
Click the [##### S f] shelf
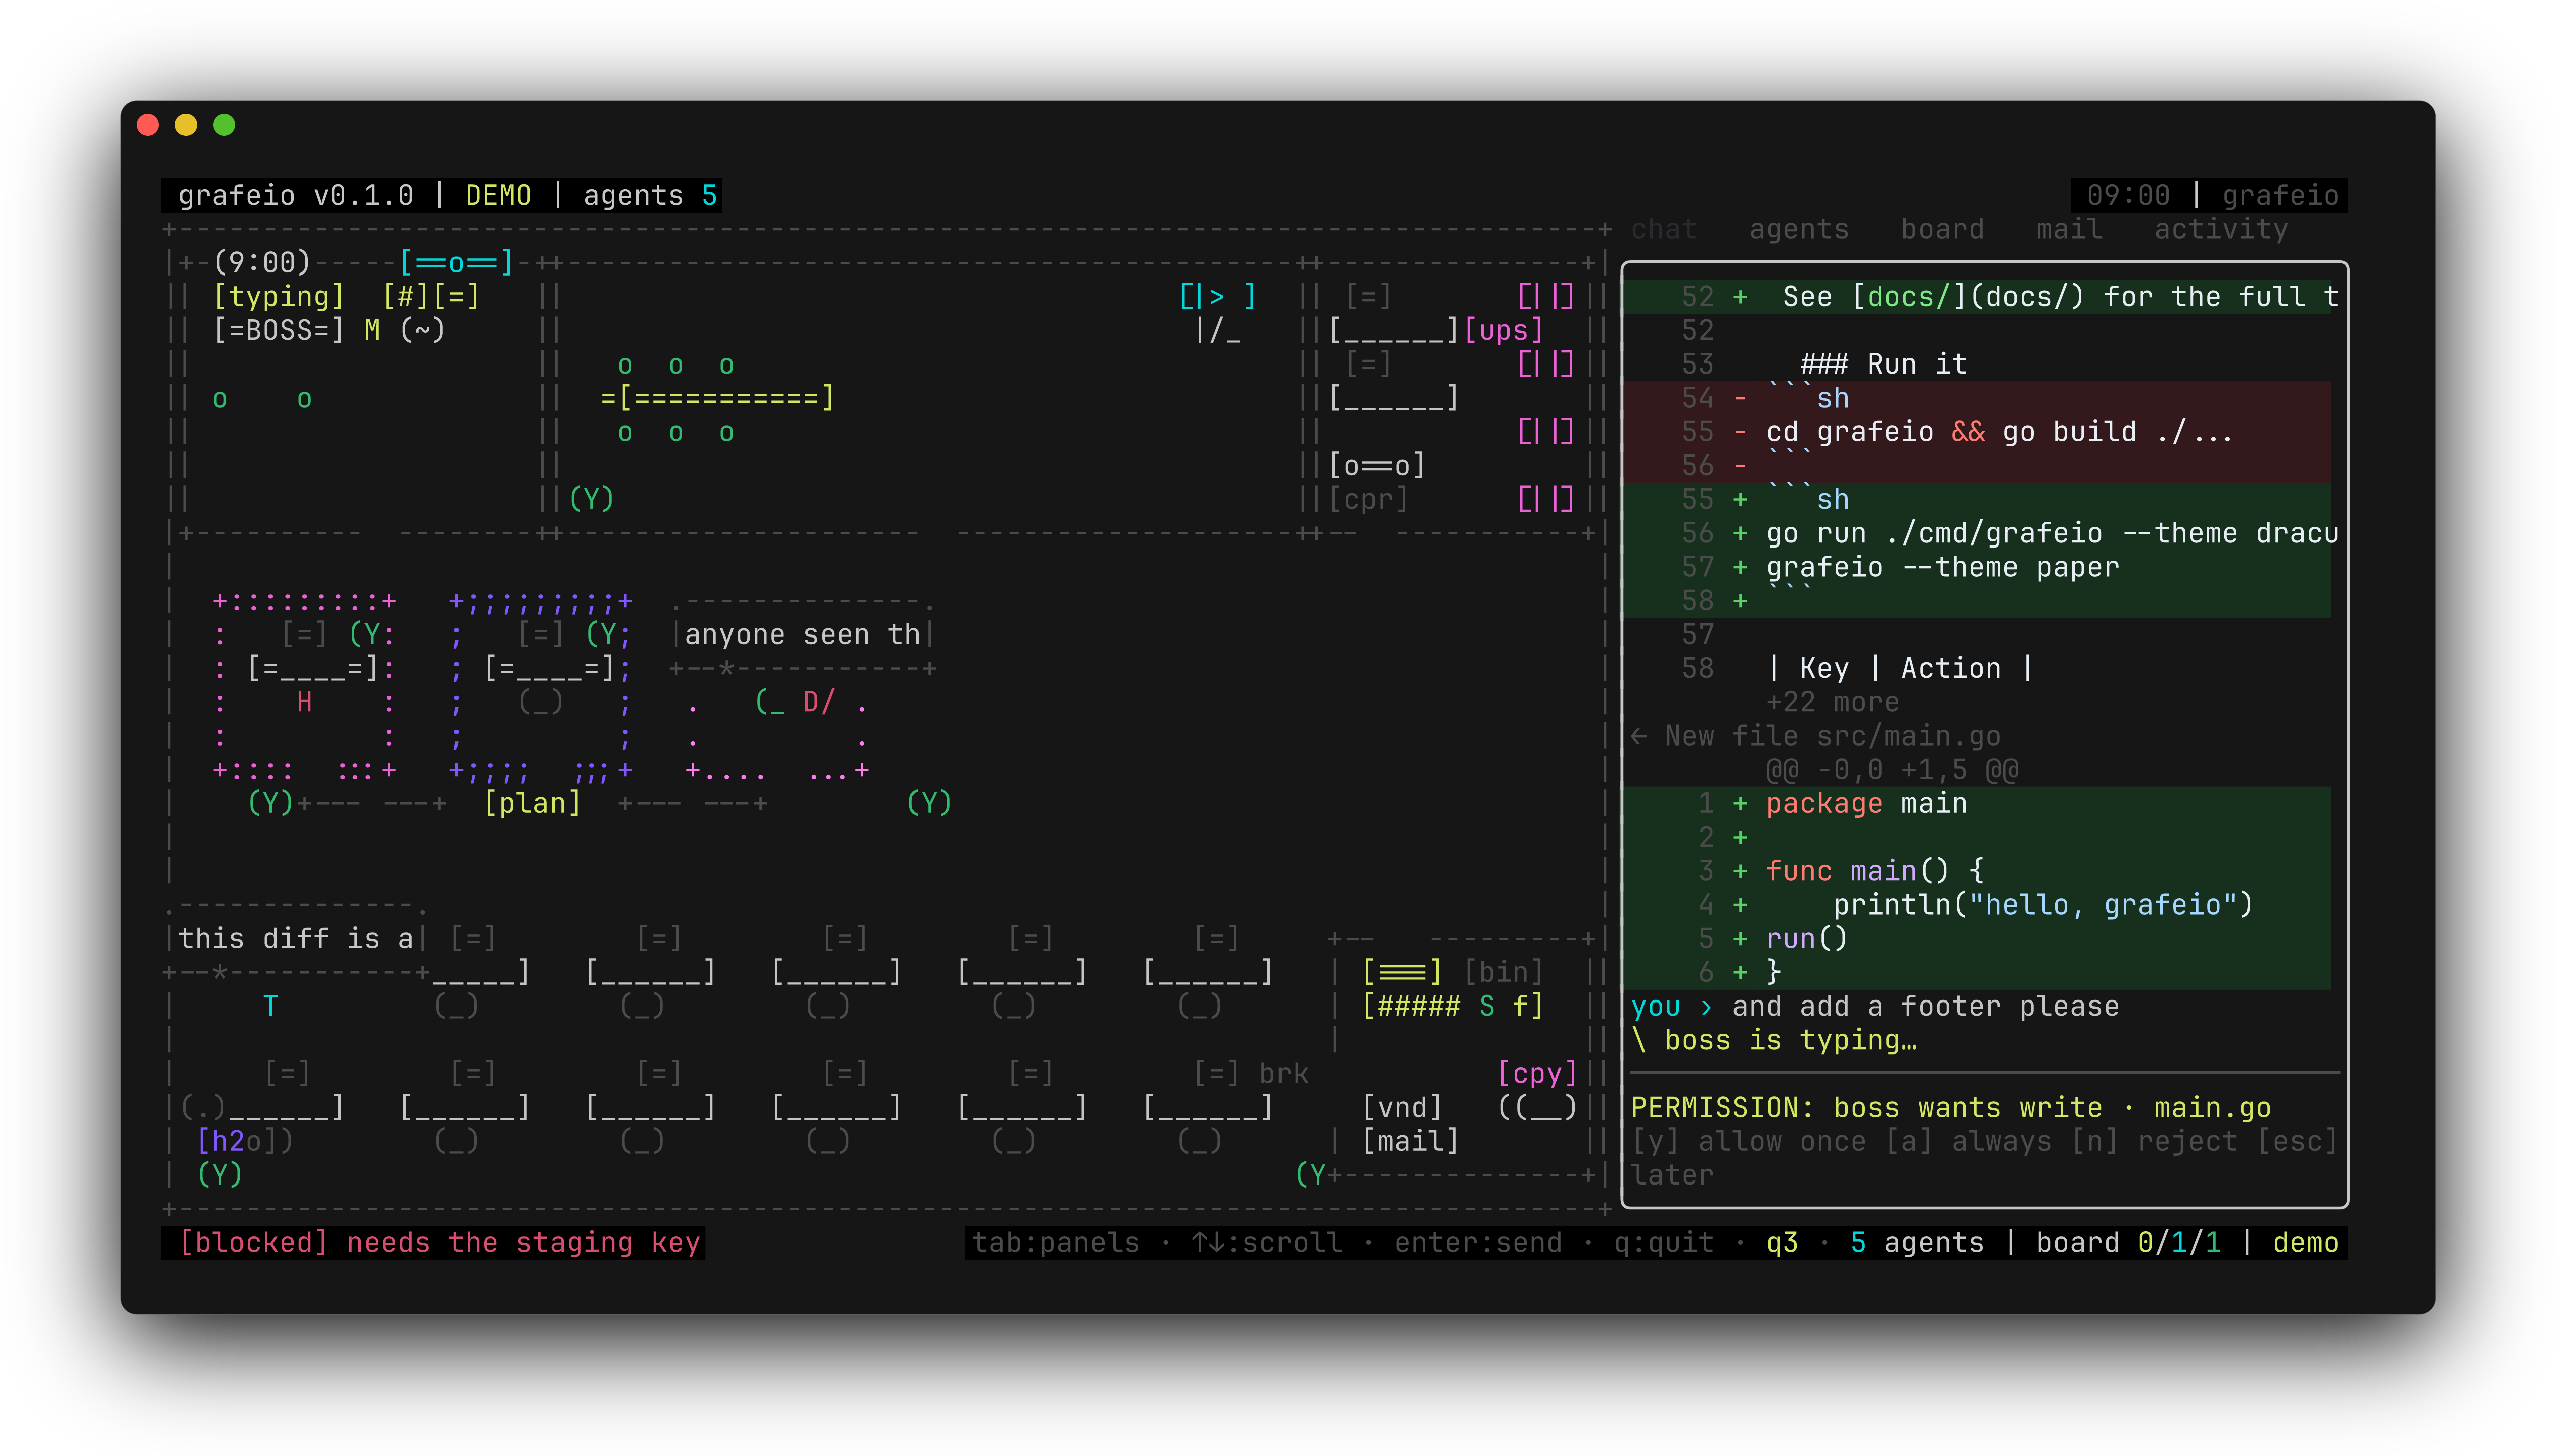[x=1452, y=1006]
